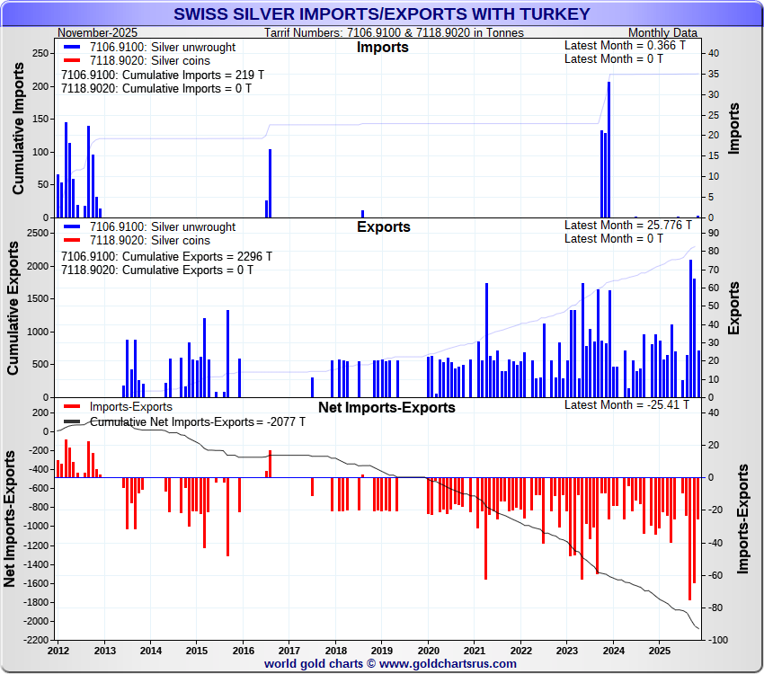Click the 2015 x-axis label
This screenshot has width=764, height=674.
pyautogui.click(x=196, y=651)
